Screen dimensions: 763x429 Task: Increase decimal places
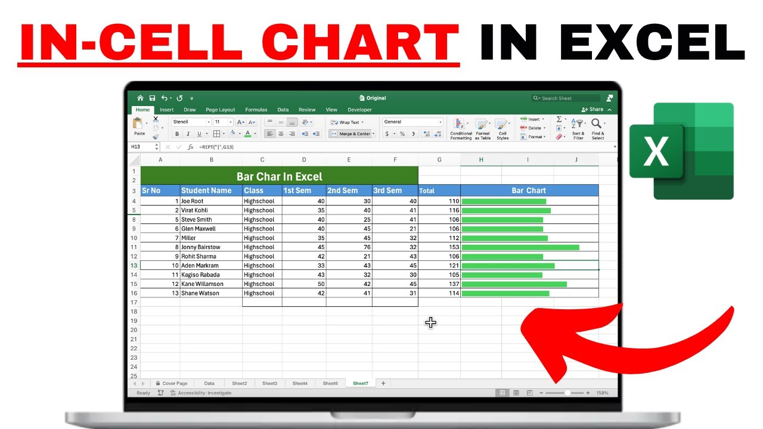click(x=428, y=134)
